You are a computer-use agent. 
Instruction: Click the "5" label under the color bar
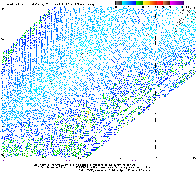[x=122, y=7]
